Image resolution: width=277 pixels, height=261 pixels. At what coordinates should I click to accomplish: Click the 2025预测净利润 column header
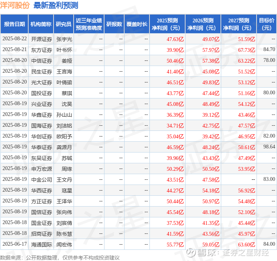pos(167,24)
